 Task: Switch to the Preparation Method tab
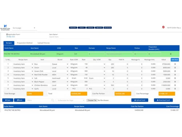tap(25, 43)
